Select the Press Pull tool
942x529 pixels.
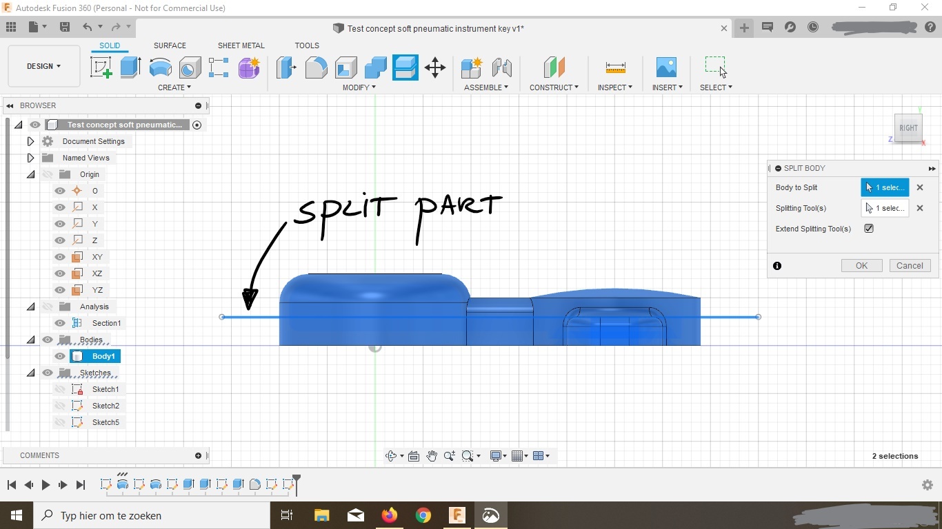click(x=286, y=68)
